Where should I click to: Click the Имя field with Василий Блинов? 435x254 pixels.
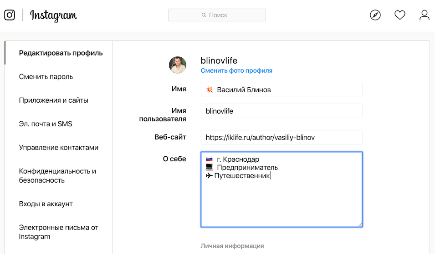coord(281,90)
